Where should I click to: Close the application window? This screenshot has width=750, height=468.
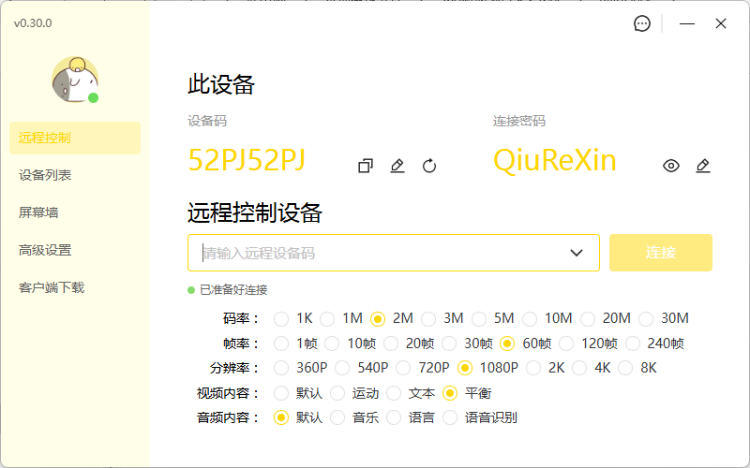click(721, 24)
